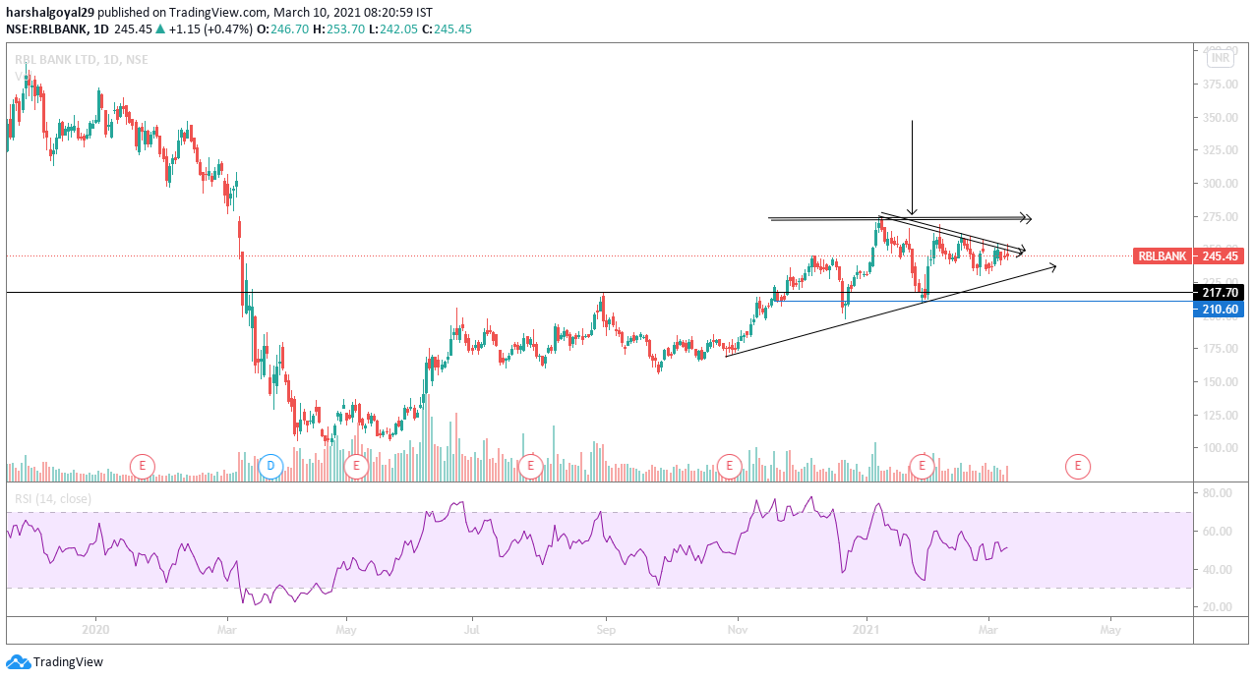Click the Mar label right after 2021
Image resolution: width=1255 pixels, height=680 pixels.
pos(990,629)
